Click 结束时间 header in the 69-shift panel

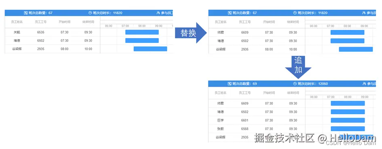[x=293, y=93]
